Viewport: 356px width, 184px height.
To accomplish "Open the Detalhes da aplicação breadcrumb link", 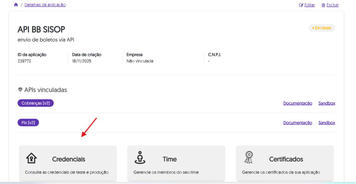I will 45,5.
